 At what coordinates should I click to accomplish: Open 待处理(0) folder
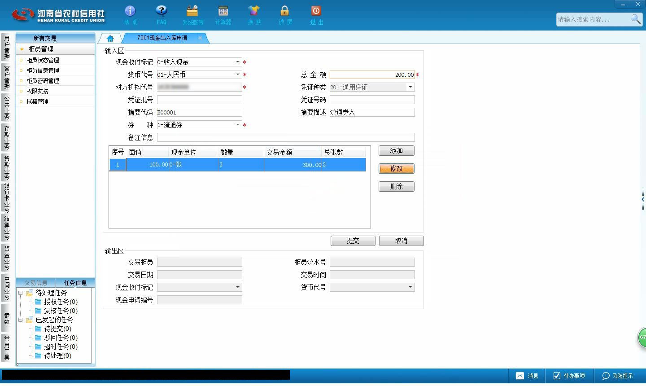tap(53, 355)
